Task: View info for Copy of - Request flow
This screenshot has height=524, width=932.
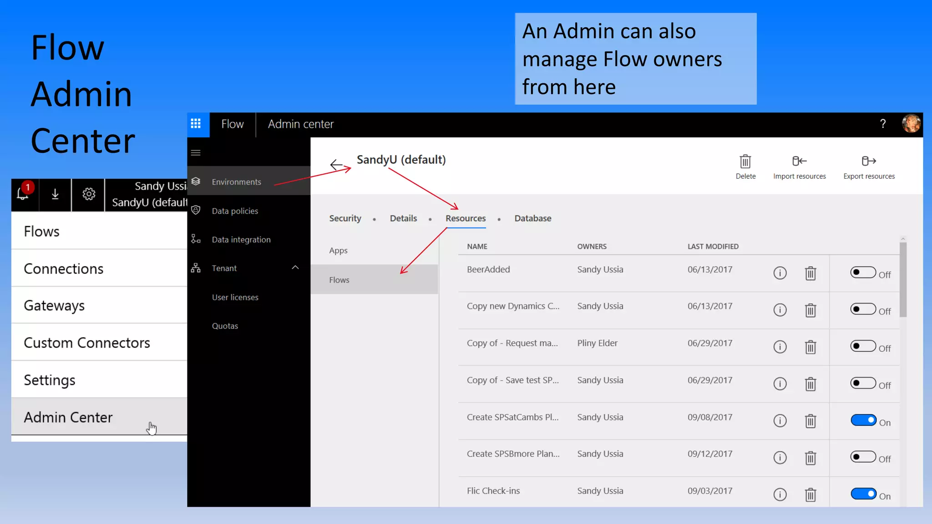Action: click(780, 347)
